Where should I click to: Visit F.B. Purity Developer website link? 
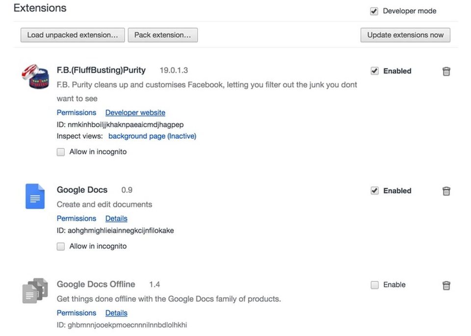135,113
